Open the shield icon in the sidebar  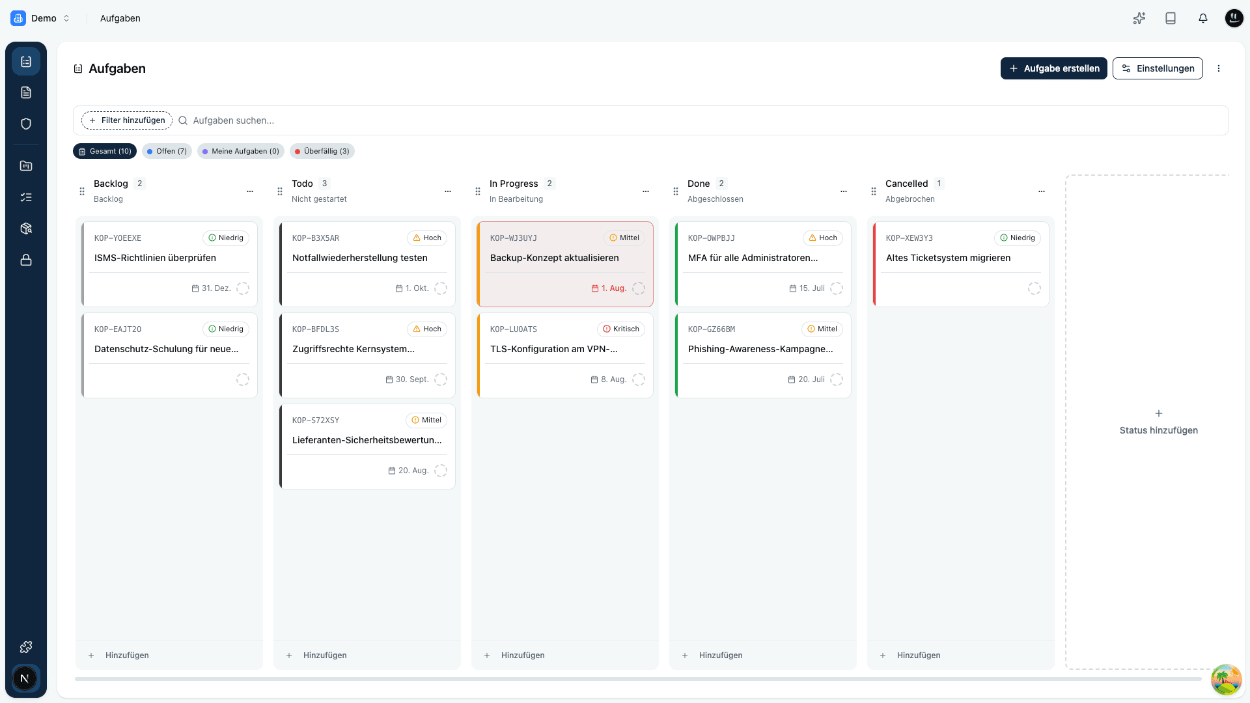[26, 124]
